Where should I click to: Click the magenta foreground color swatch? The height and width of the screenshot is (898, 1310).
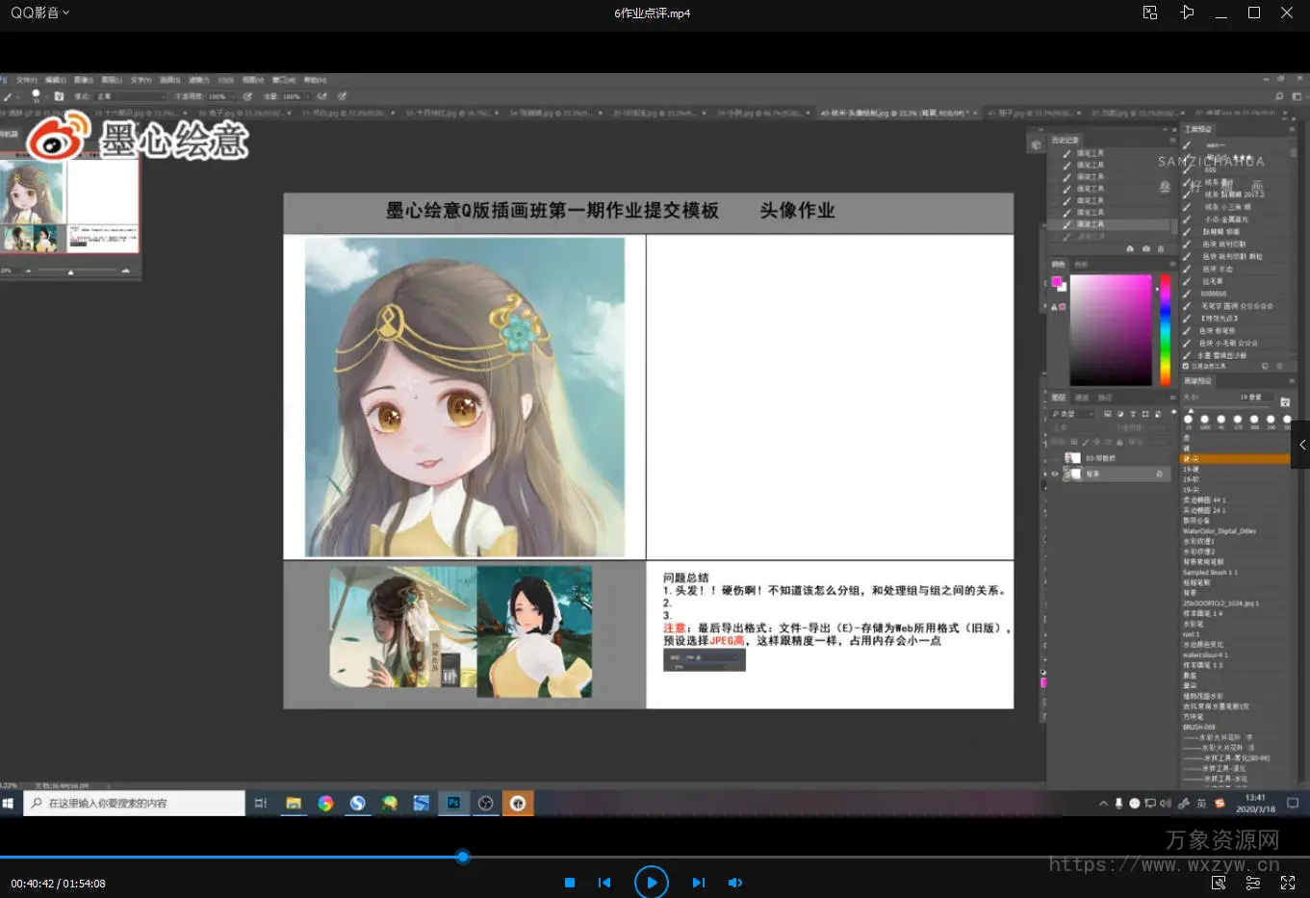tap(1056, 282)
